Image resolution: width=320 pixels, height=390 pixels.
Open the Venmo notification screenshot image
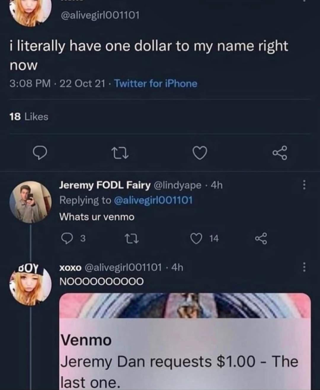185,342
